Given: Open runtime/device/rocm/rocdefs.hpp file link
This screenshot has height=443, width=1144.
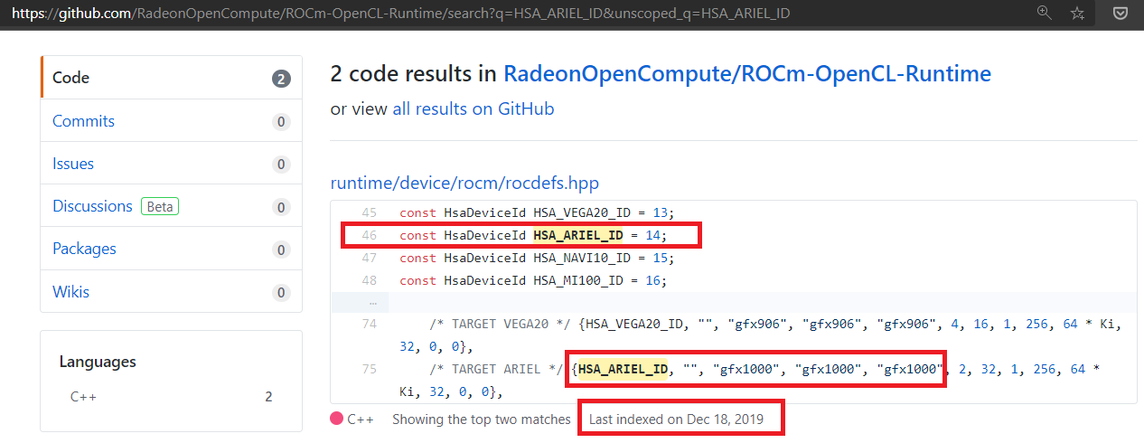Looking at the screenshot, I should coord(464,183).
